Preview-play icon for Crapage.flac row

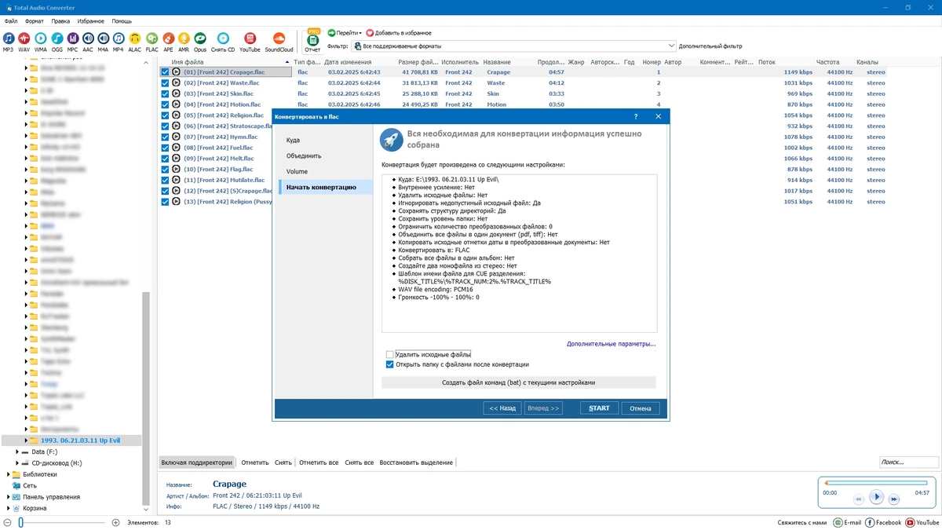[x=177, y=71]
